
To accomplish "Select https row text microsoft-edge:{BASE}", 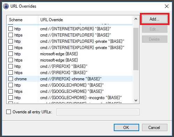I will click(x=59, y=60).
